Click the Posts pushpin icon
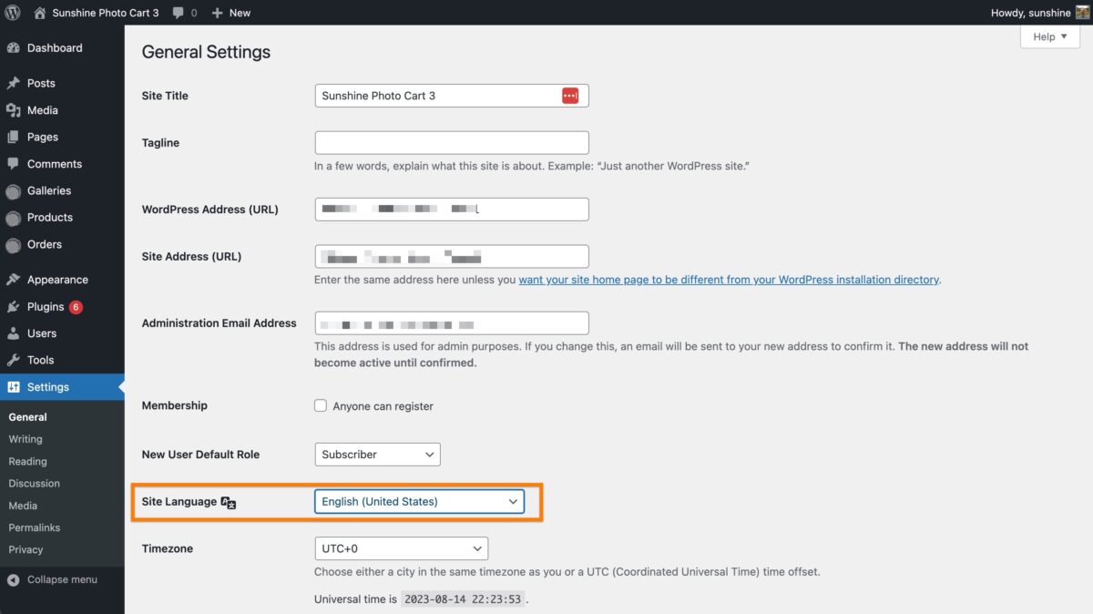Image resolution: width=1093 pixels, height=614 pixels. point(13,83)
